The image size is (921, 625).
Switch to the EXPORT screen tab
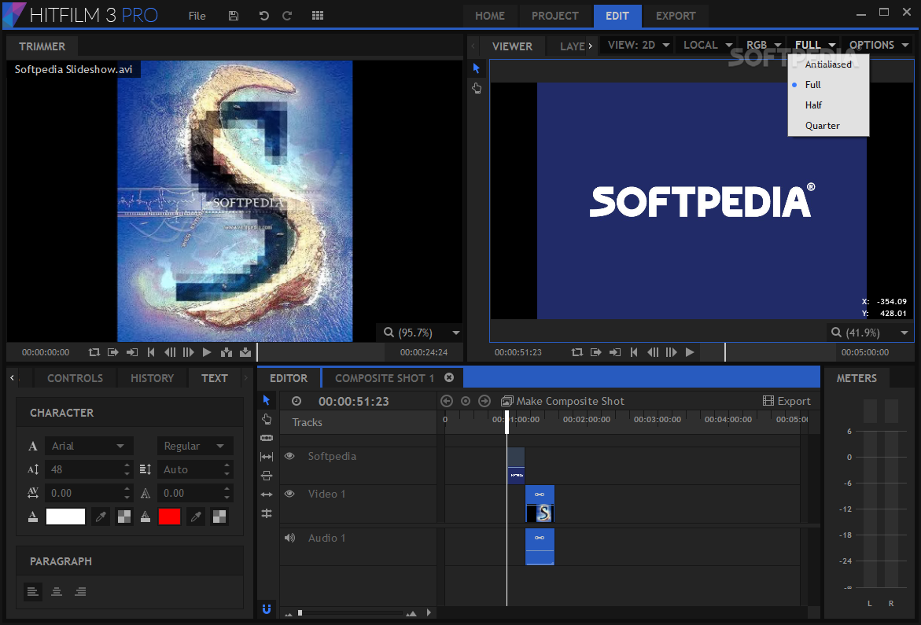coord(676,16)
